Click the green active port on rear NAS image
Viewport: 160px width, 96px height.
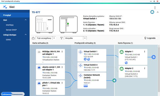[x=68, y=24]
